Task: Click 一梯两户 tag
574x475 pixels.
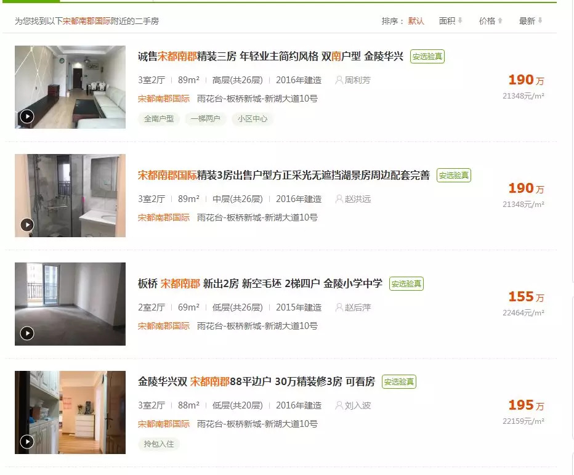Action: [x=205, y=119]
